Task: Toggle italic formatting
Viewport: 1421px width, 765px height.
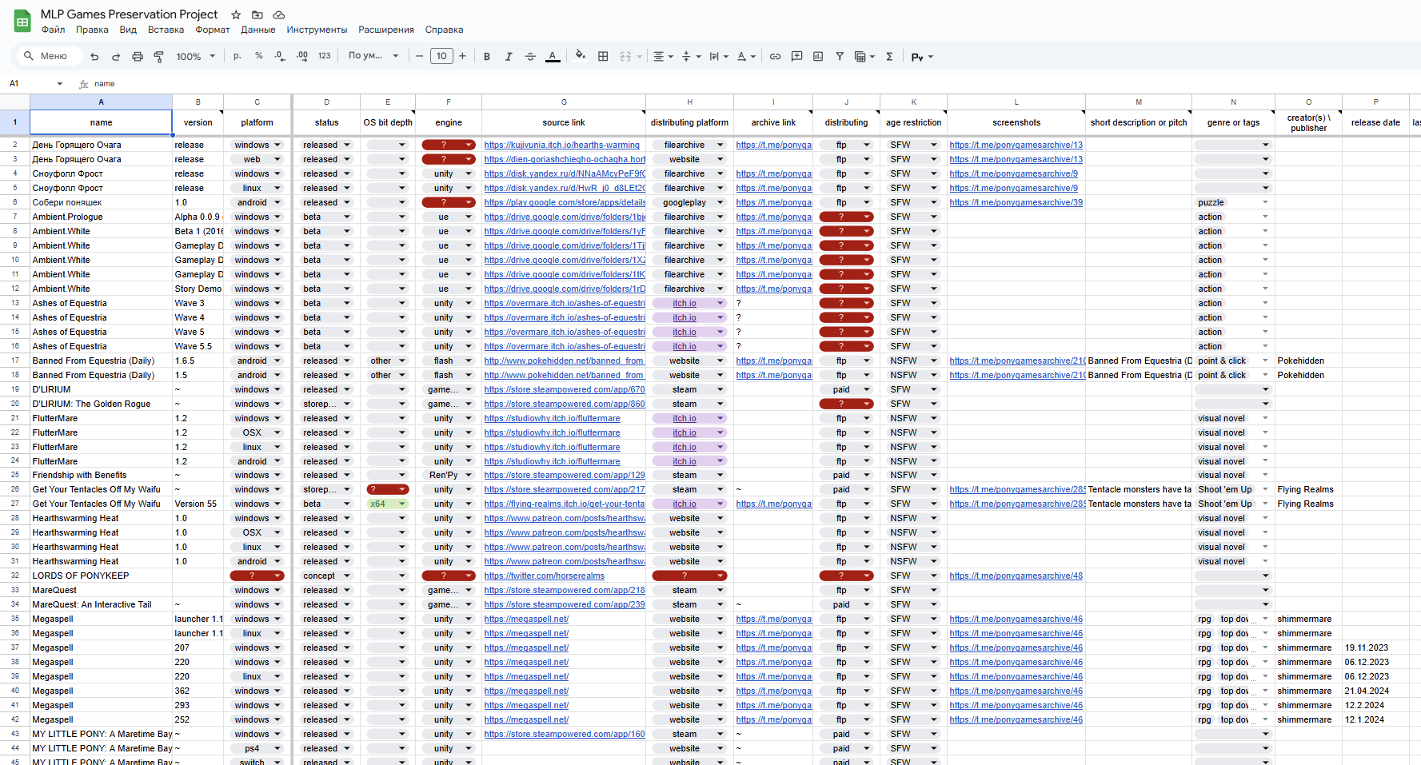Action: coord(509,56)
